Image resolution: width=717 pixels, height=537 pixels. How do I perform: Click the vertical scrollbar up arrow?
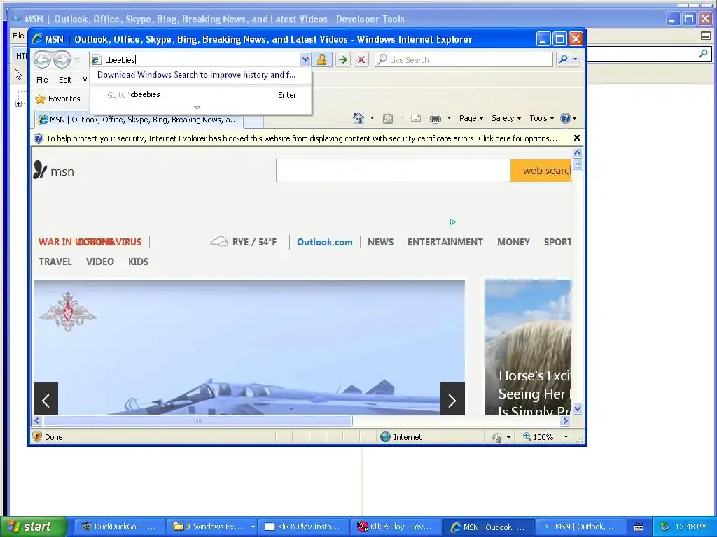click(577, 152)
